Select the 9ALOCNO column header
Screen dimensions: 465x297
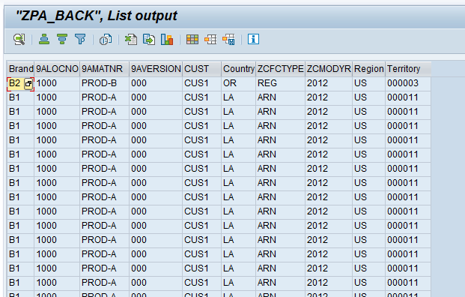pos(57,69)
